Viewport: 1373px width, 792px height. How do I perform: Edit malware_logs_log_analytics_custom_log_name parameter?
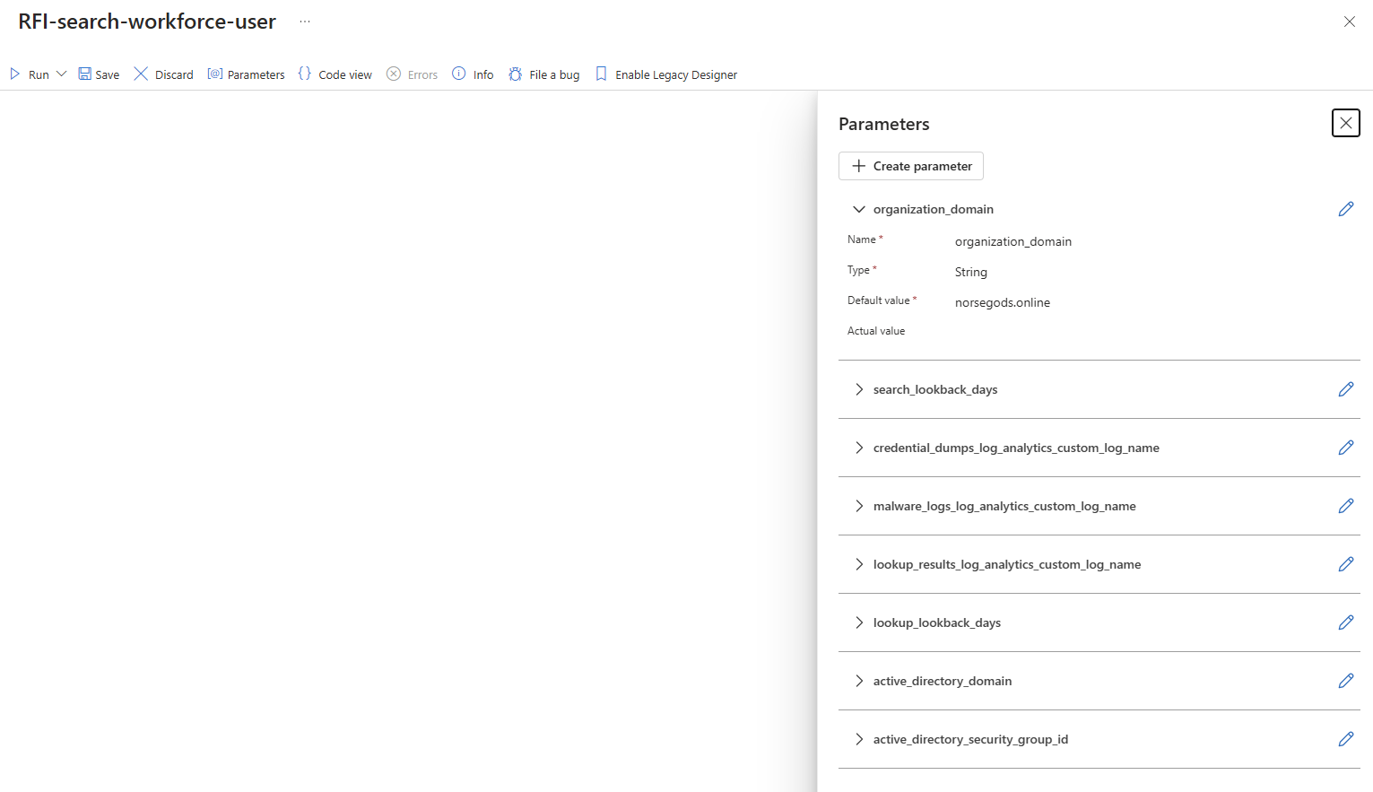(1345, 506)
